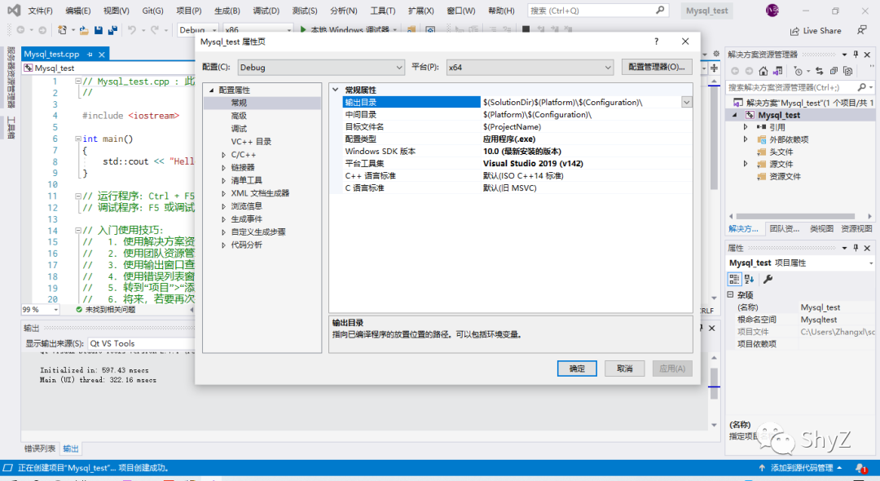880x481 pixels.
Task: Open 配置管理器(O)... button
Action: click(657, 67)
